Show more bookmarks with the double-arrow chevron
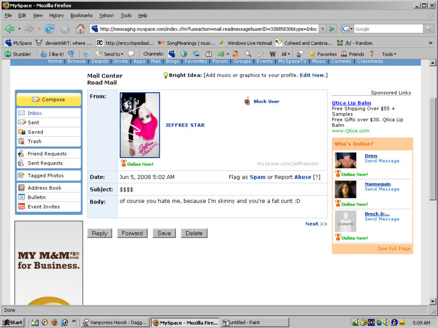 point(430,43)
